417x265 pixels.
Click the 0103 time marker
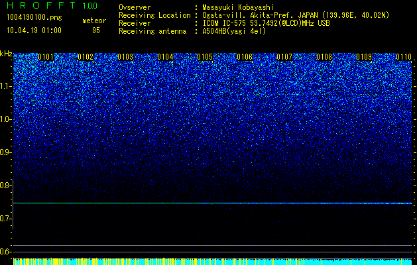tap(125, 57)
